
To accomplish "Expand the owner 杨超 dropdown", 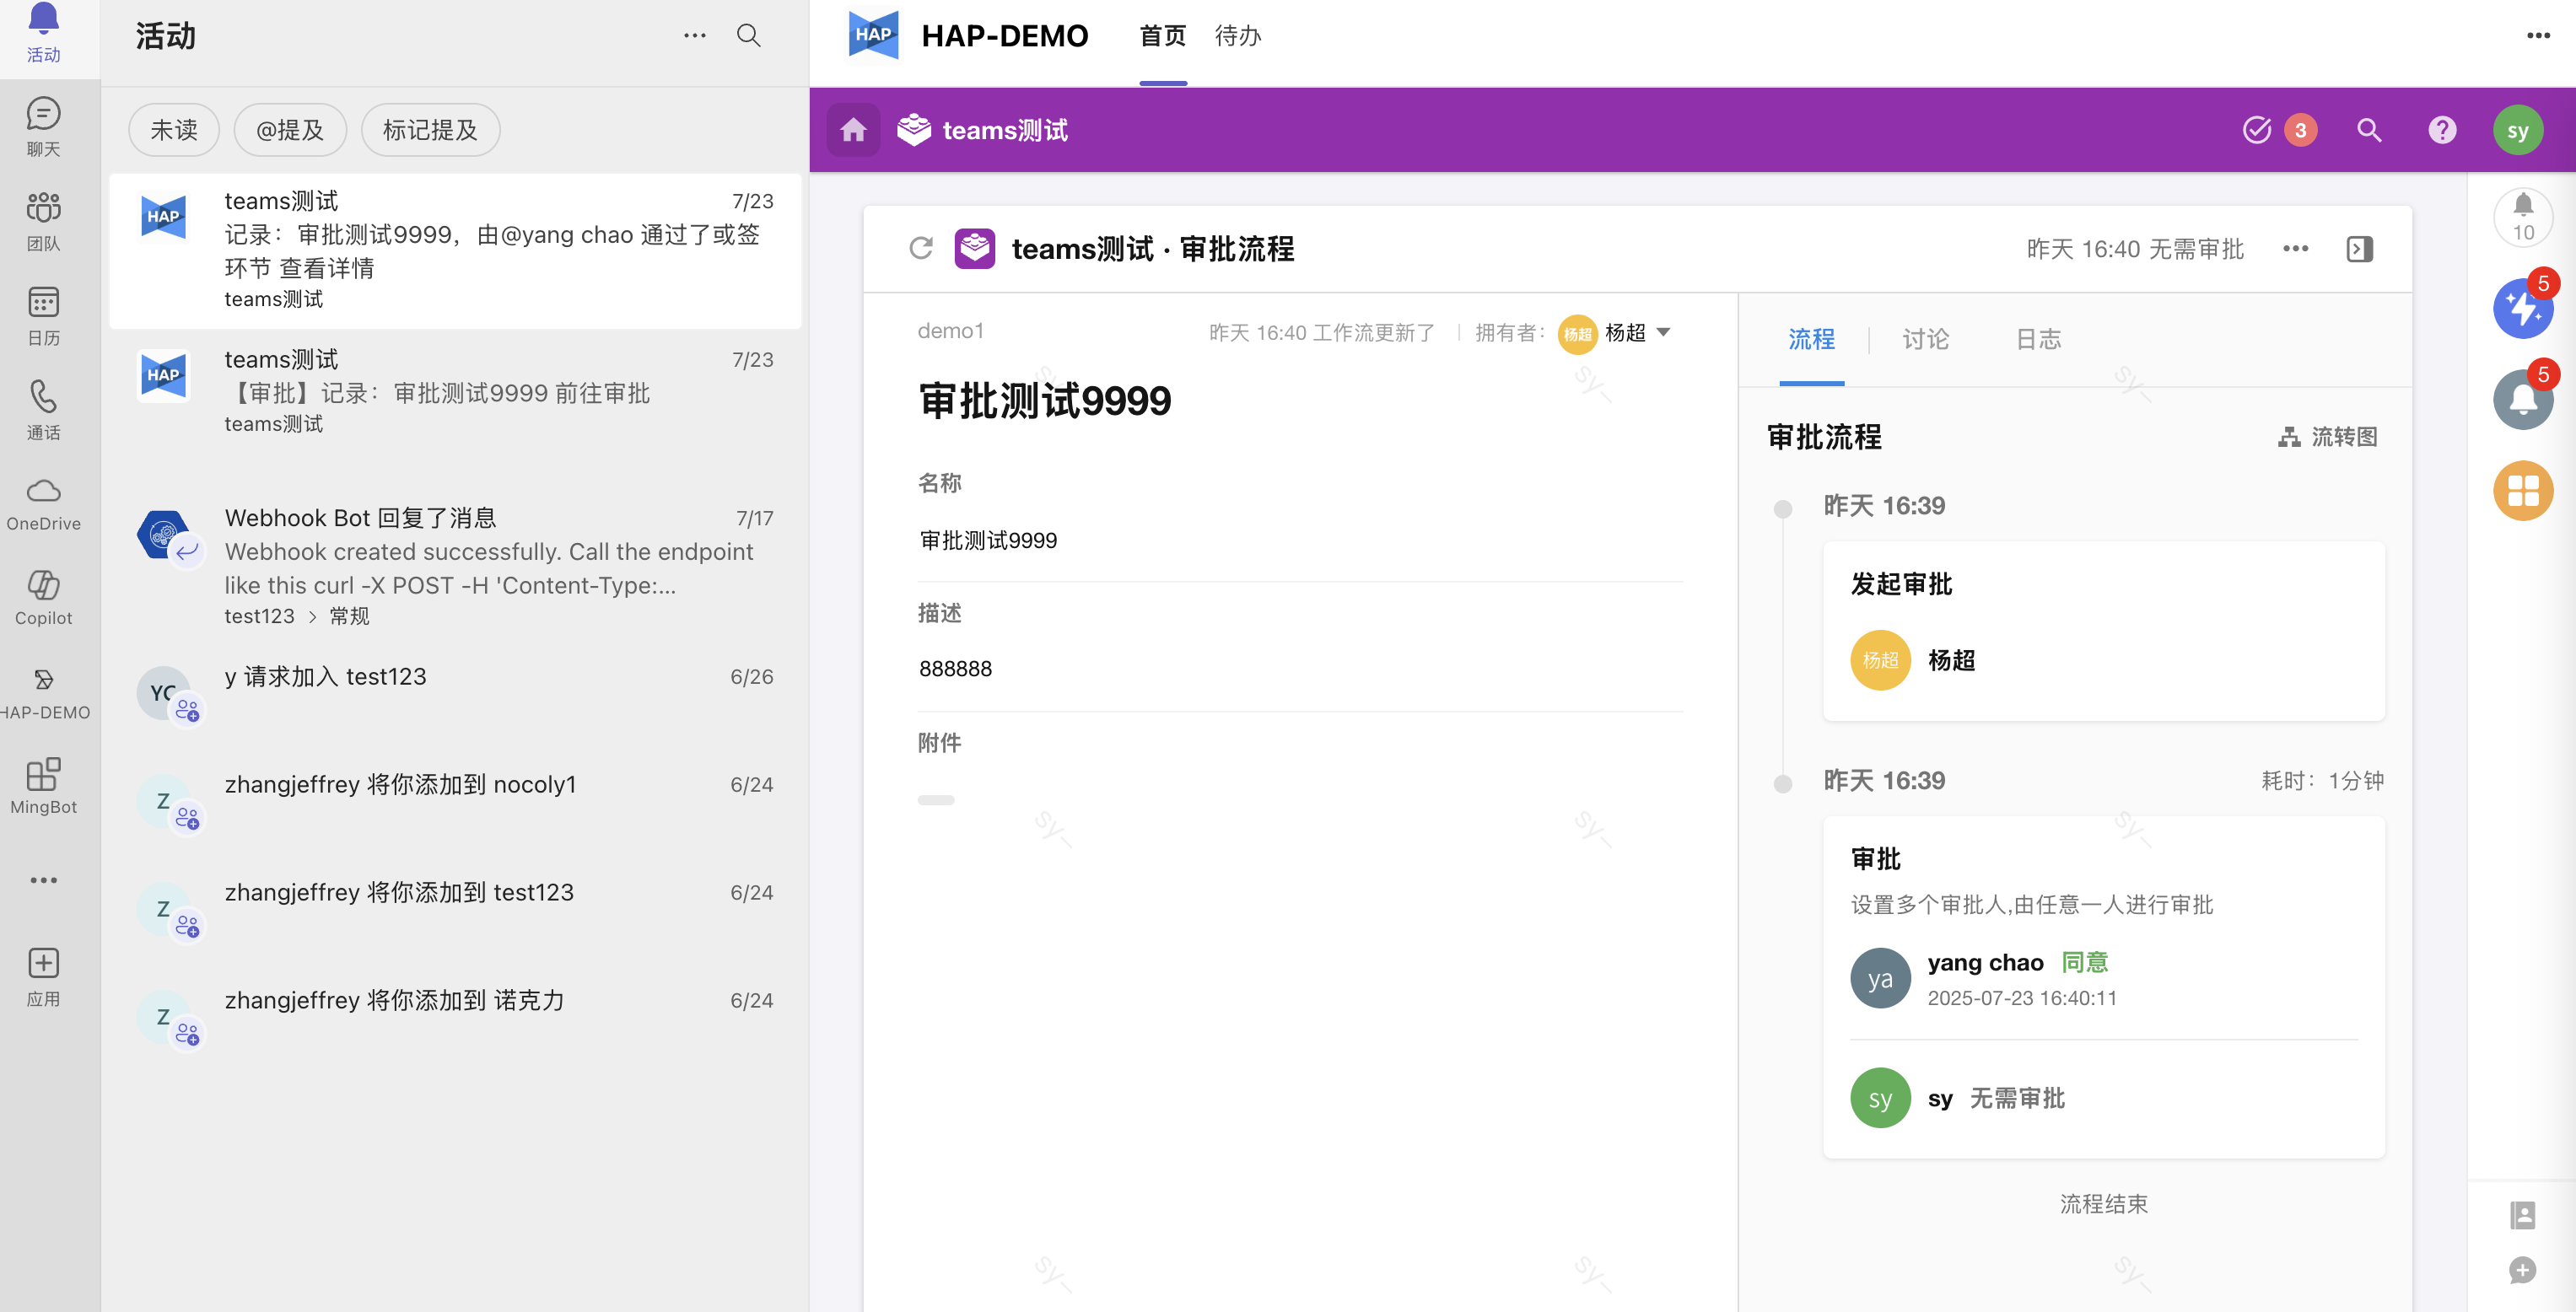I will [1663, 333].
